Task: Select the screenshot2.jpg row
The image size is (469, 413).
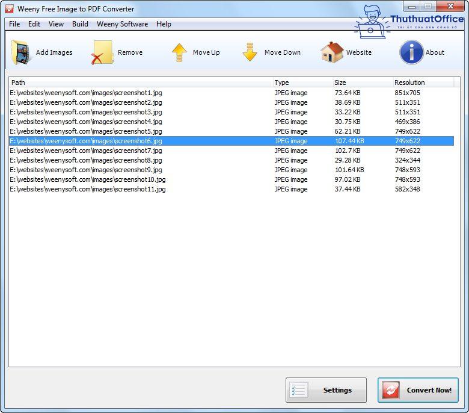Action: click(231, 102)
